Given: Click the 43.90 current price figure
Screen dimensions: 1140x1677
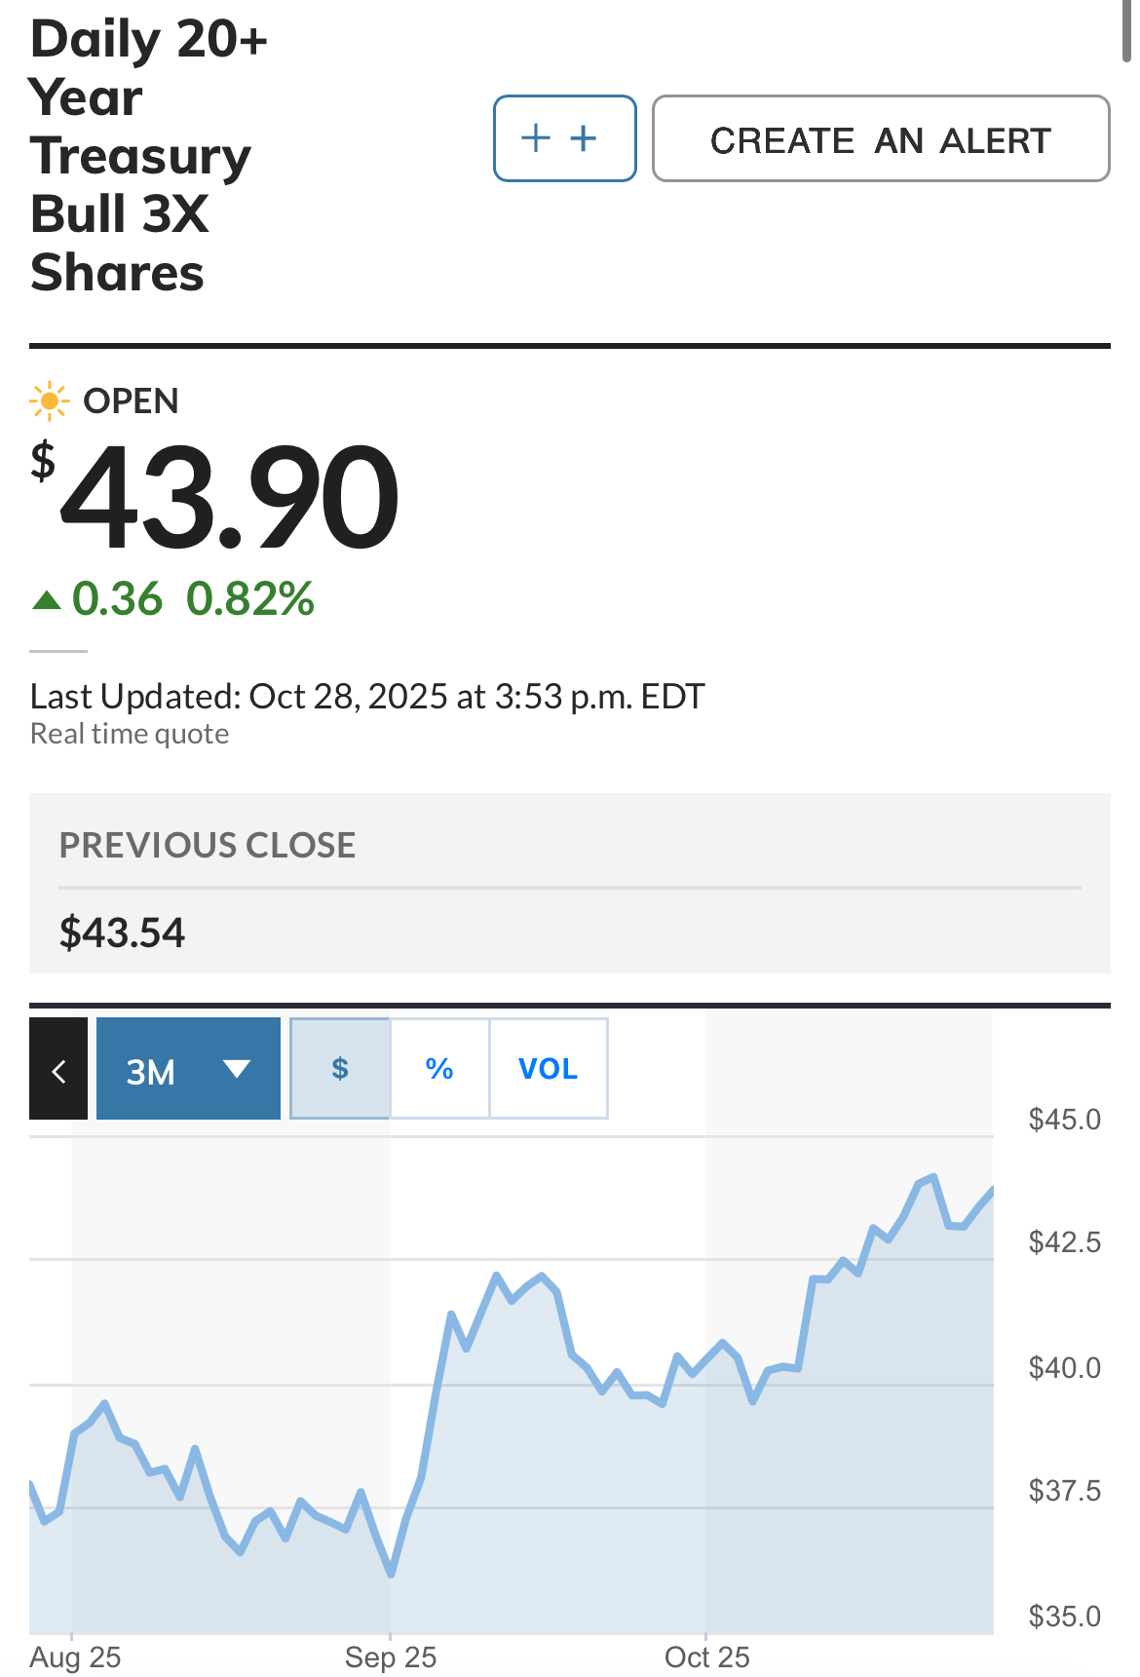Looking at the screenshot, I should 229,497.
